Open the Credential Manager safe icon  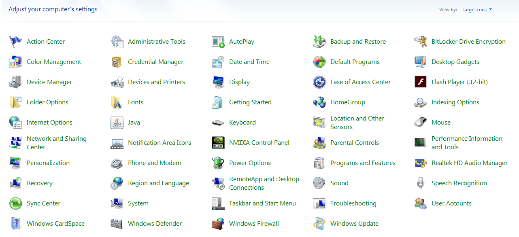(117, 62)
